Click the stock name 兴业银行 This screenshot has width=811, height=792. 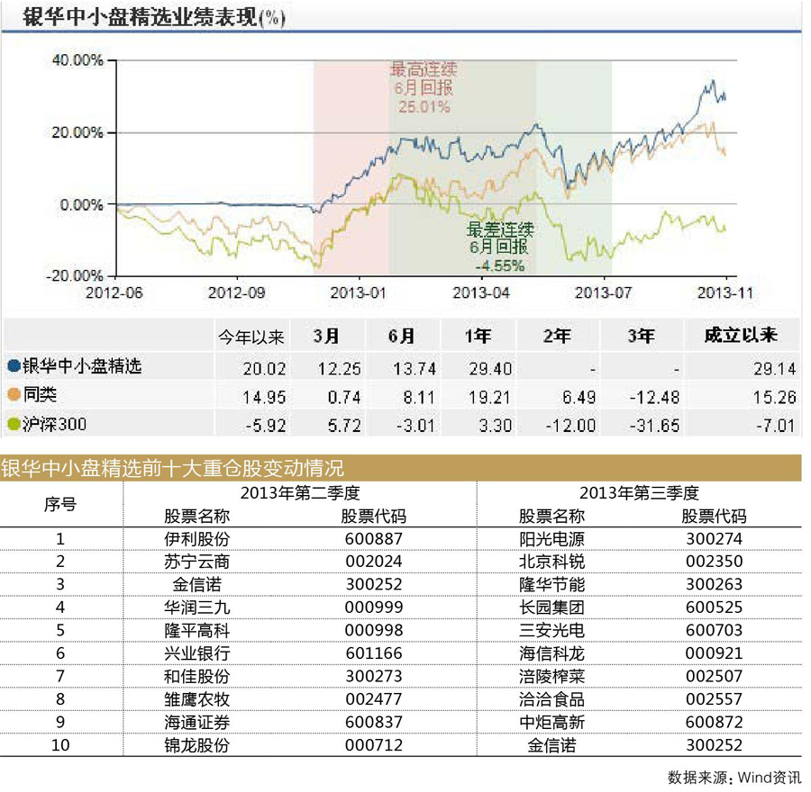[197, 653]
